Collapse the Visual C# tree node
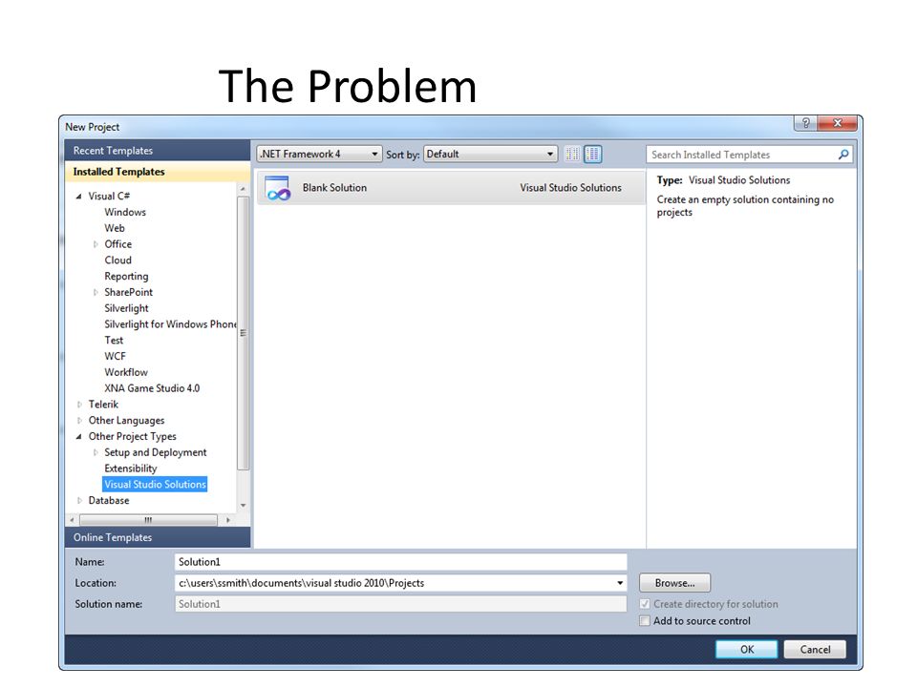The width and height of the screenshot is (917, 687). [79, 197]
